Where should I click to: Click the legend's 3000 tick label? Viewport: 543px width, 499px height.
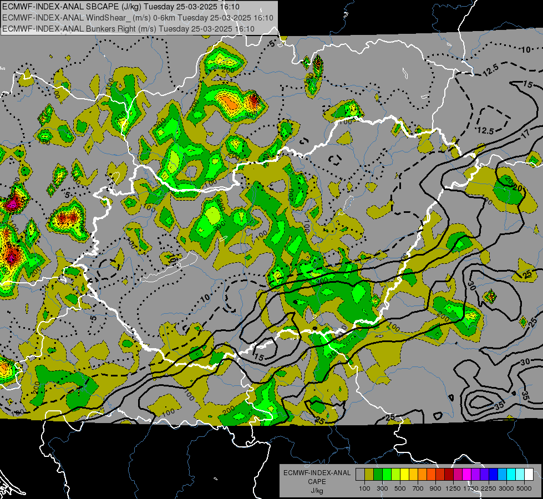tap(506, 488)
